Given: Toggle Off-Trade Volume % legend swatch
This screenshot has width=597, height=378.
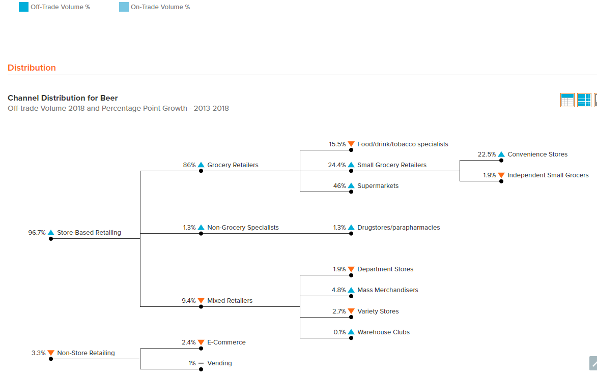Looking at the screenshot, I should click(23, 7).
